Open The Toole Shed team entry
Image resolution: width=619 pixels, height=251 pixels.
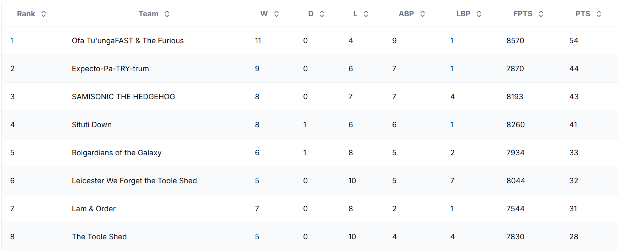click(x=99, y=237)
